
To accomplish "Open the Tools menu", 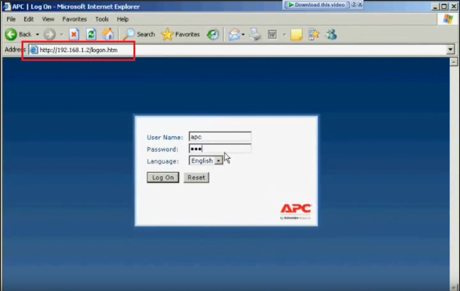I will 102,19.
